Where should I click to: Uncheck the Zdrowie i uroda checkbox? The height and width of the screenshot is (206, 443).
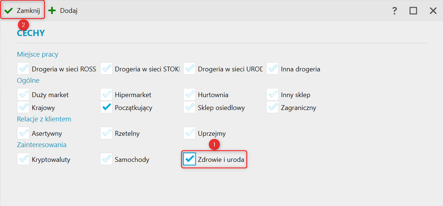tap(189, 159)
